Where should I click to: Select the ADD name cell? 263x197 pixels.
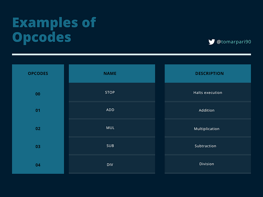pyautogui.click(x=112, y=110)
